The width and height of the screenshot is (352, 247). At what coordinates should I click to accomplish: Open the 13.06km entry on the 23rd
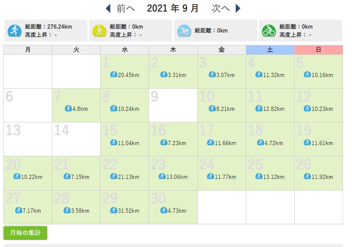(173, 176)
